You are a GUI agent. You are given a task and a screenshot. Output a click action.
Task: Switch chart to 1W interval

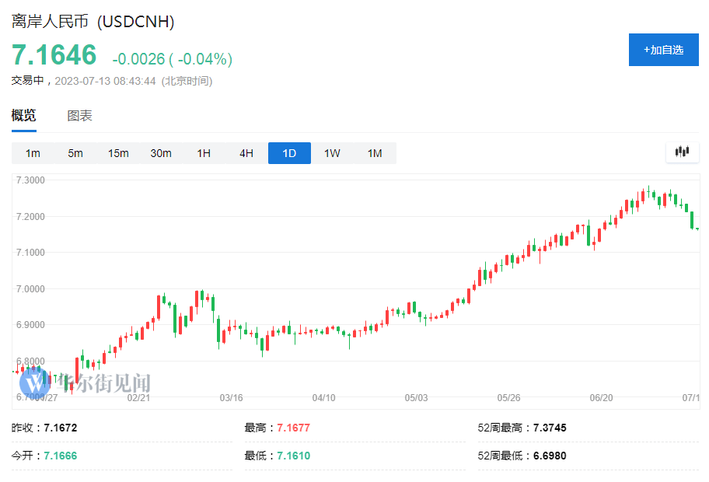(x=332, y=153)
